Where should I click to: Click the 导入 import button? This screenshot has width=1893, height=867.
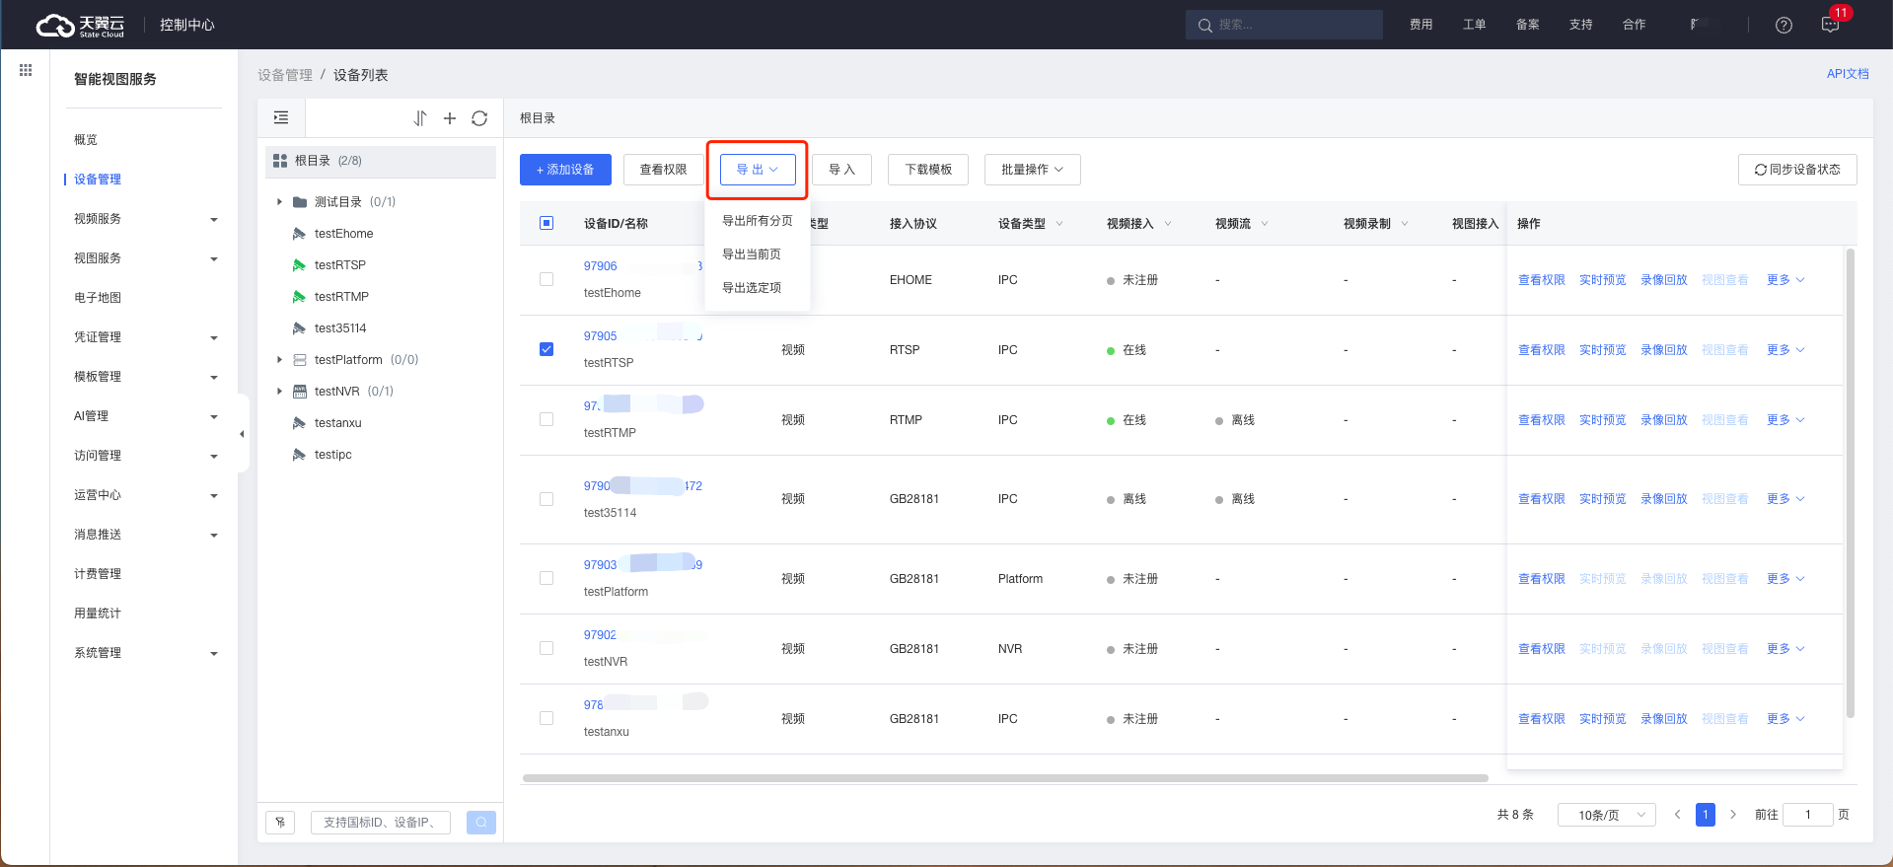tap(842, 170)
